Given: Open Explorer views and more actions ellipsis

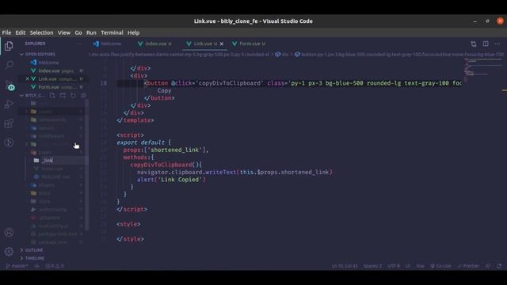Looking at the screenshot, I should tap(79, 44).
